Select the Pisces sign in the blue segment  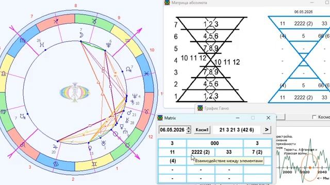point(146,73)
